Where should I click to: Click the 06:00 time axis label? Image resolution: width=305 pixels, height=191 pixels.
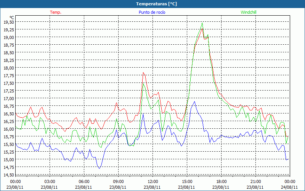(84, 182)
